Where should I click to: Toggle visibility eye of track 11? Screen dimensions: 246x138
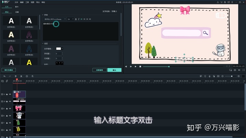(x=10, y=94)
